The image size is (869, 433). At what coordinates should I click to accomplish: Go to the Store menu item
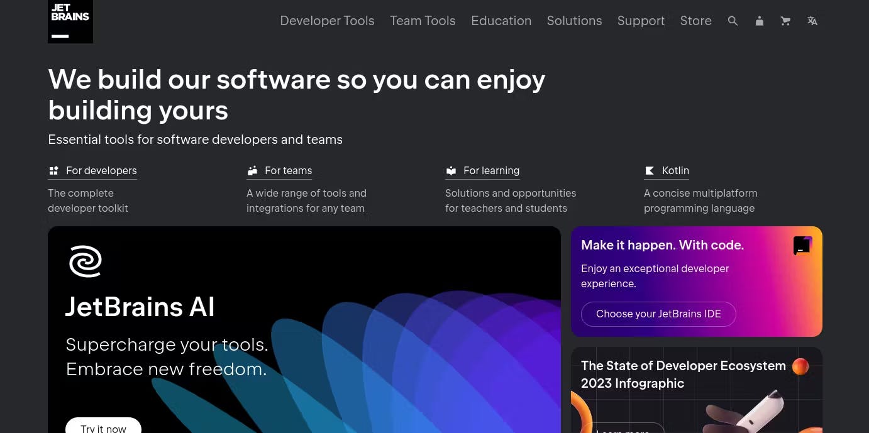pyautogui.click(x=695, y=21)
